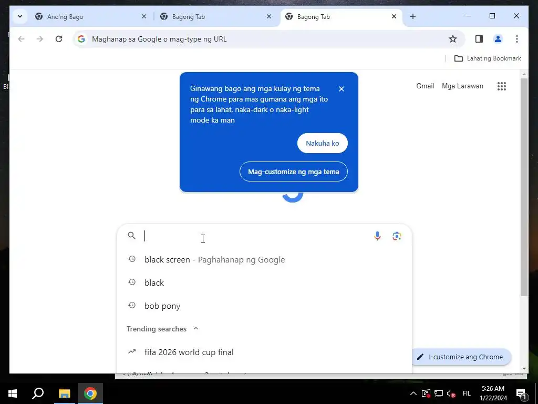Close the middle Bagong Tab
The height and width of the screenshot is (404, 538).
(x=269, y=16)
